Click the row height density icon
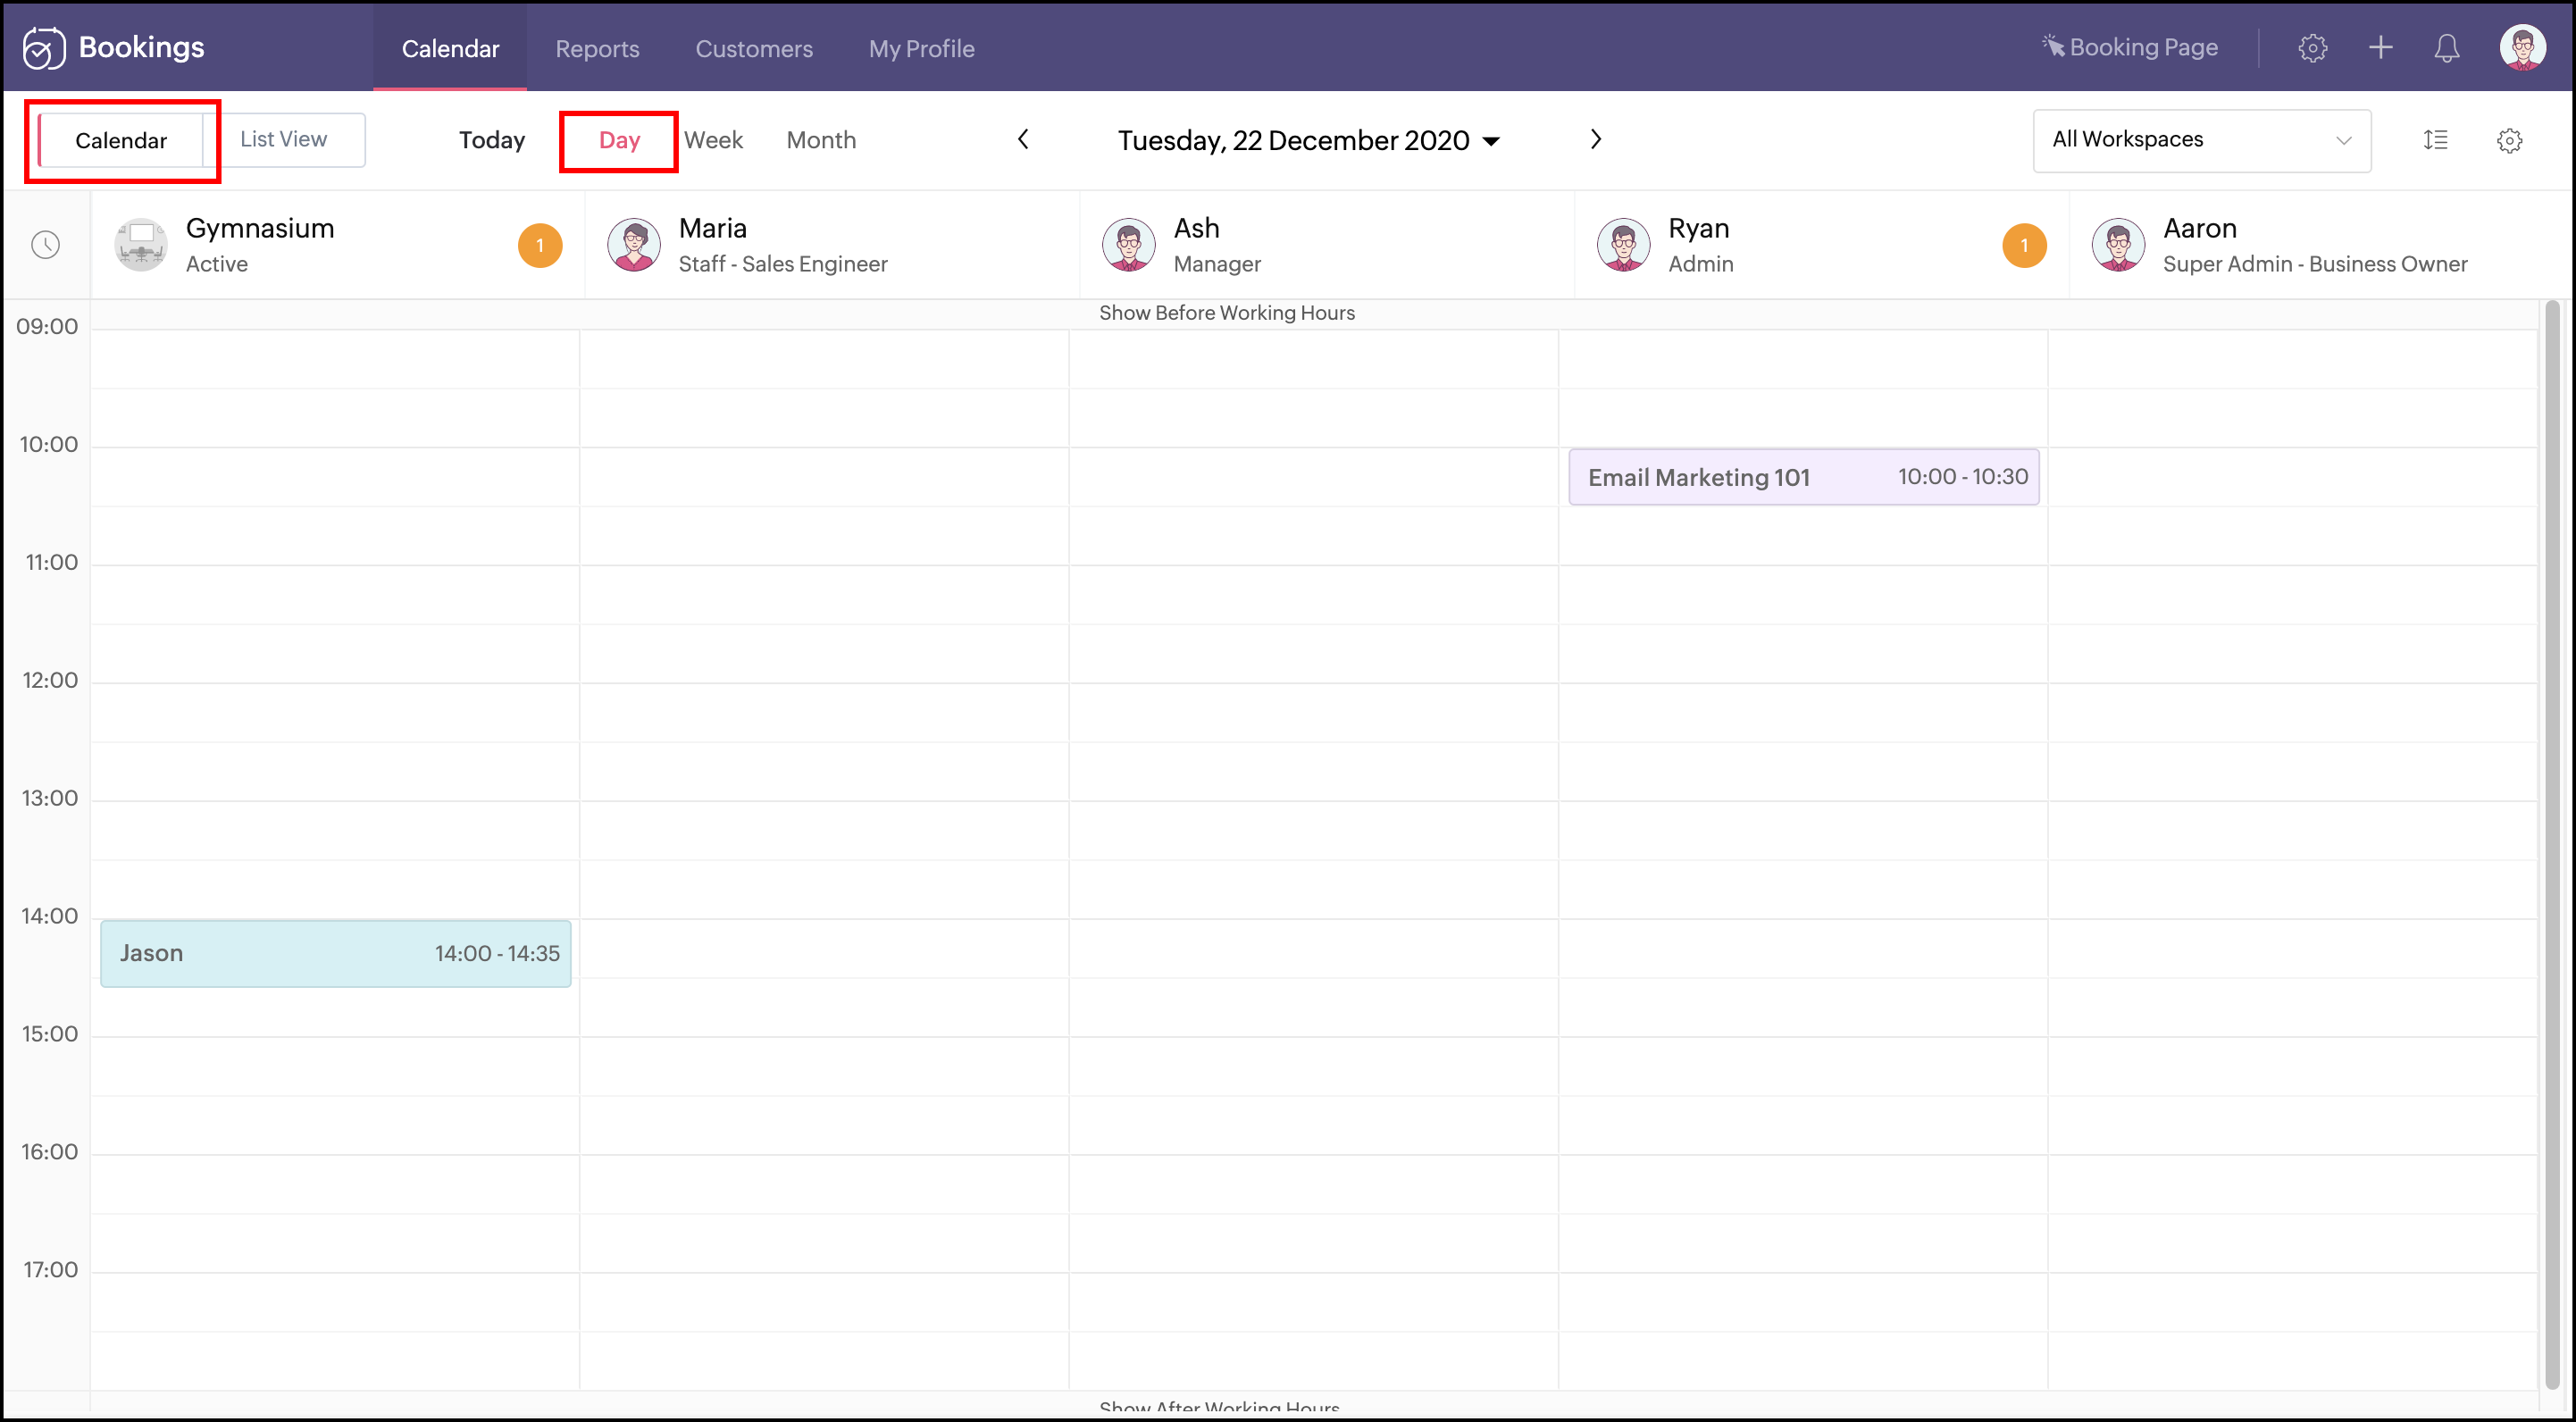Image resolution: width=2576 pixels, height=1422 pixels. [x=2435, y=140]
